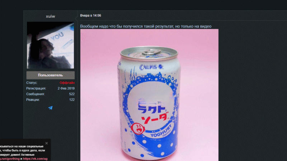
Task: Open the attached yoghurt soda can image
Action: 149,95
